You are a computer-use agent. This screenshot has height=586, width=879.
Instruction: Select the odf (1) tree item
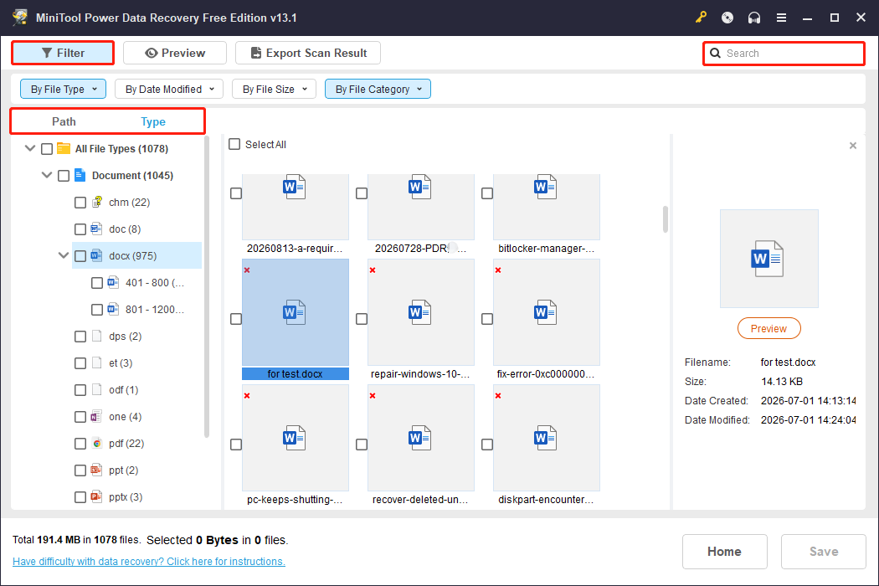coord(123,390)
